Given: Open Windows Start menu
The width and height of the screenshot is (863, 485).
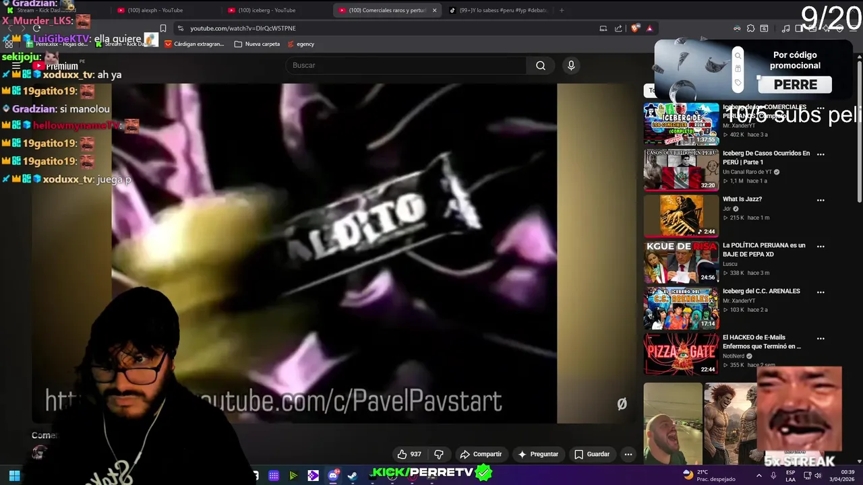Looking at the screenshot, I should pyautogui.click(x=14, y=476).
